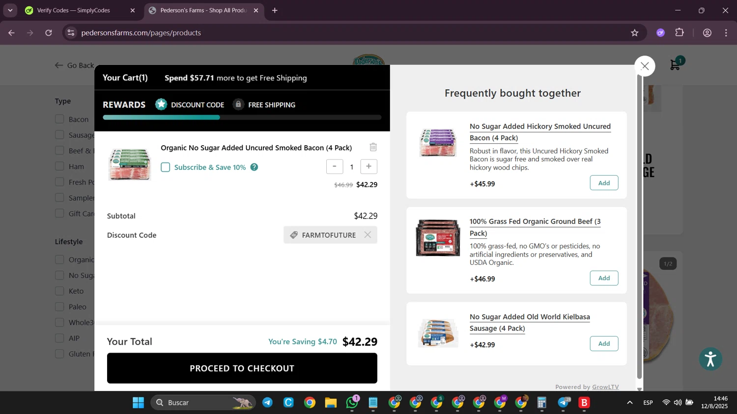Reload the page
This screenshot has width=737, height=414.
(49, 33)
